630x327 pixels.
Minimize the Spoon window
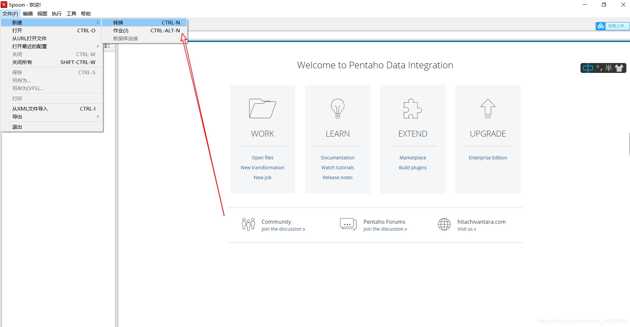point(585,5)
